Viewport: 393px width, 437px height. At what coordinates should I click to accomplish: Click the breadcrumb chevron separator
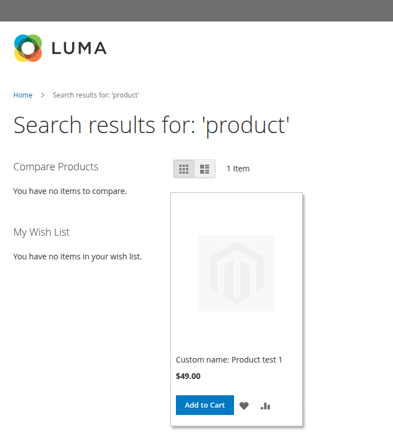pos(42,95)
